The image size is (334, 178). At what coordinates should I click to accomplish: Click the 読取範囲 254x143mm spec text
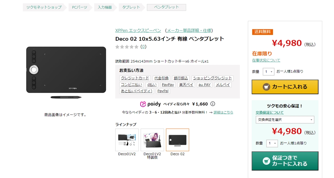tap(162, 61)
